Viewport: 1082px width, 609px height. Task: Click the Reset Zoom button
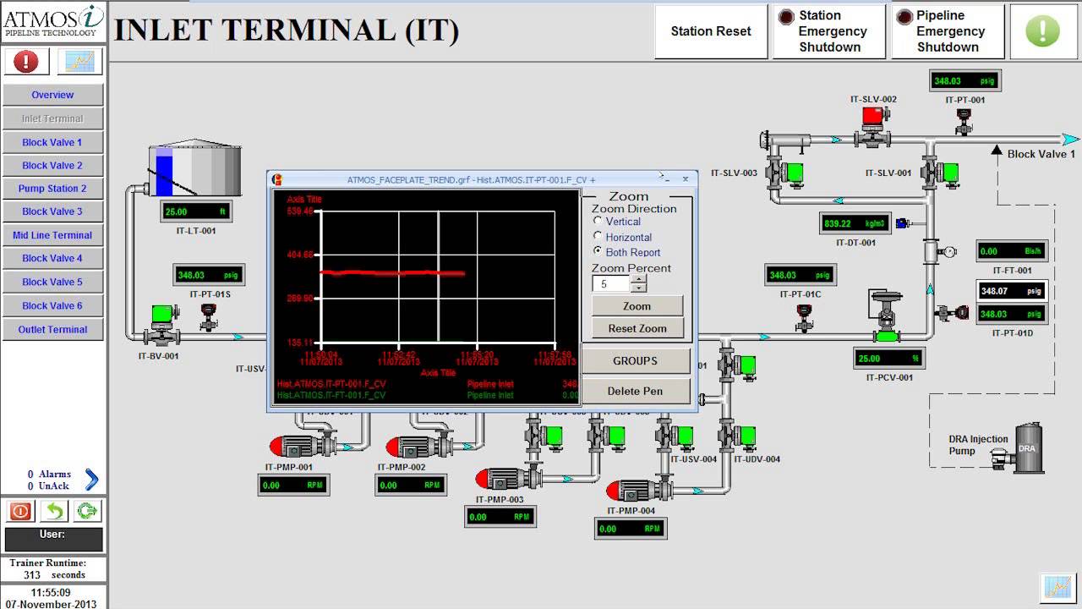[637, 328]
